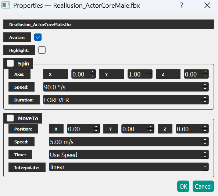The image size is (218, 196).
Task: Open the help question mark button
Action: pos(181,6)
